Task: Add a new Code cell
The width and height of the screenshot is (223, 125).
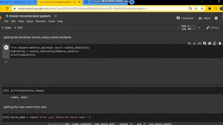Action: point(6,28)
